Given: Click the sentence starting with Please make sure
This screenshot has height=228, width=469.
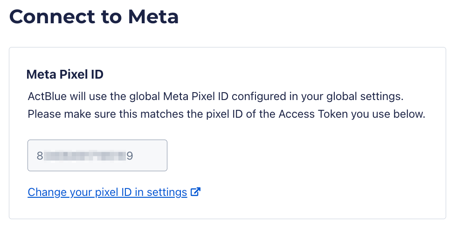Looking at the screenshot, I should (226, 114).
